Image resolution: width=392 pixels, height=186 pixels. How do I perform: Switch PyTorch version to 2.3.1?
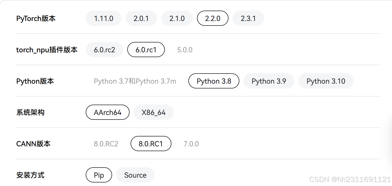click(x=248, y=18)
